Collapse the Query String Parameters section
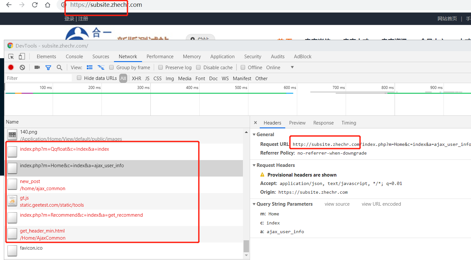Image resolution: width=471 pixels, height=260 pixels. tap(254, 204)
